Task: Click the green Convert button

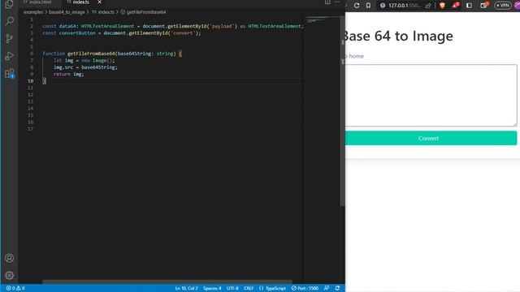Action: click(x=431, y=138)
